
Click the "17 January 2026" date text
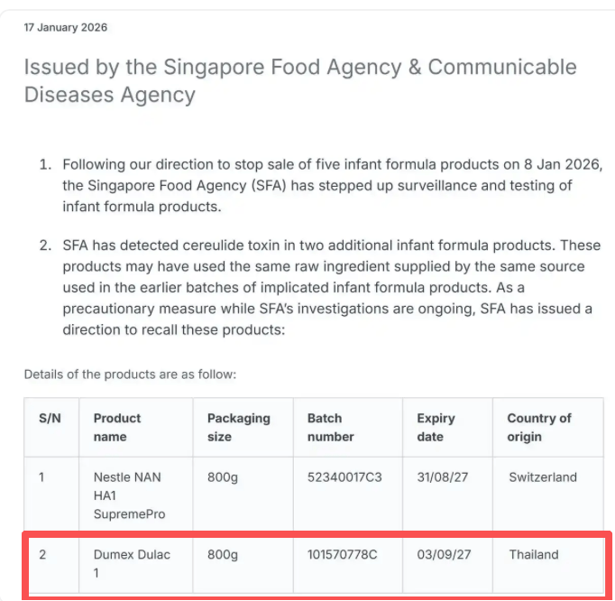pos(65,27)
